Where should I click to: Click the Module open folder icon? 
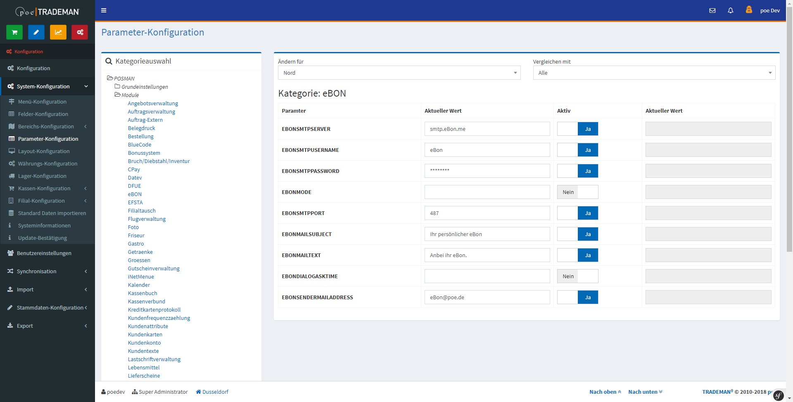pos(118,95)
